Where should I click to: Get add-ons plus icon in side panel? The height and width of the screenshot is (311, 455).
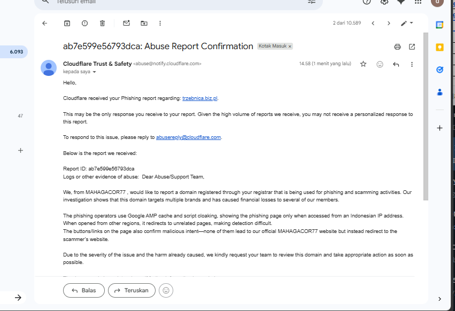[439, 128]
